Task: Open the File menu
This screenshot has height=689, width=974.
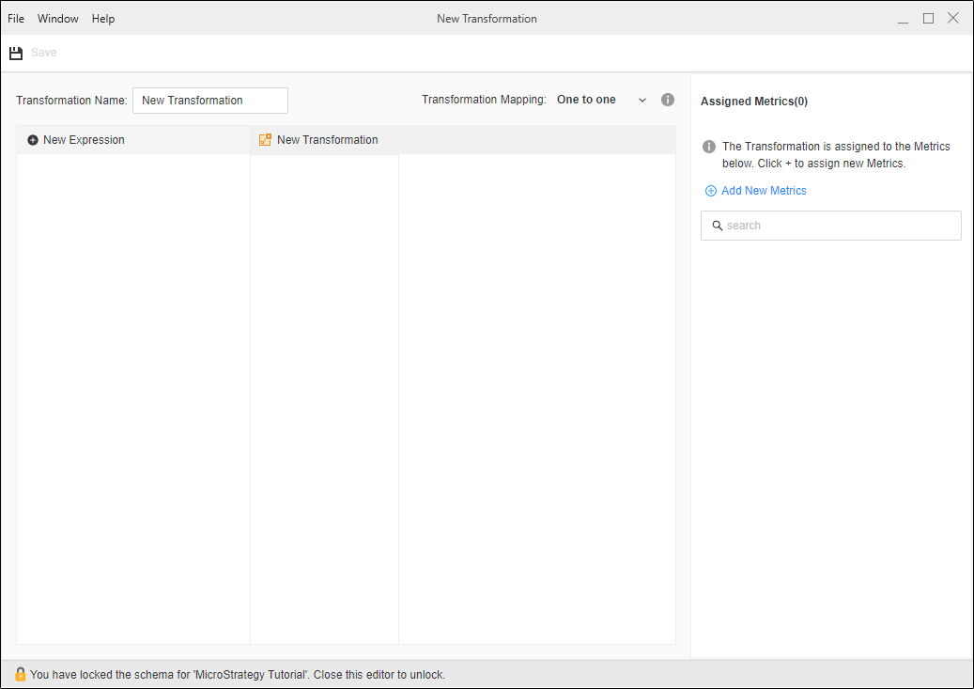Action: coord(16,19)
